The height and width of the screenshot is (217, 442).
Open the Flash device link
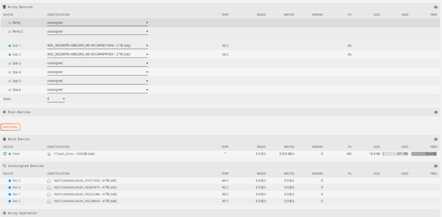pyautogui.click(x=16, y=154)
